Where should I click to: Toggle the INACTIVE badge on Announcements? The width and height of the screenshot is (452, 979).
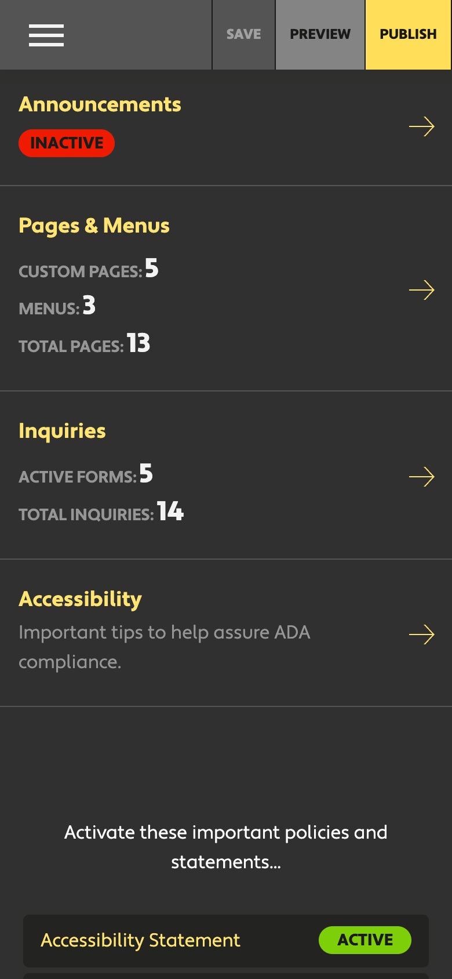coord(66,143)
